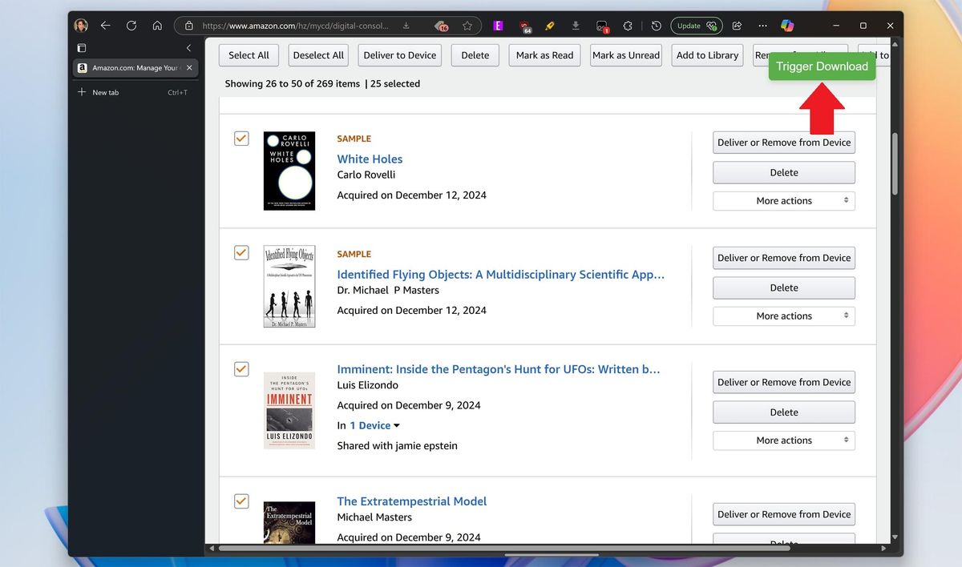Open Identified Flying Objects title link
962x567 pixels.
pos(501,275)
